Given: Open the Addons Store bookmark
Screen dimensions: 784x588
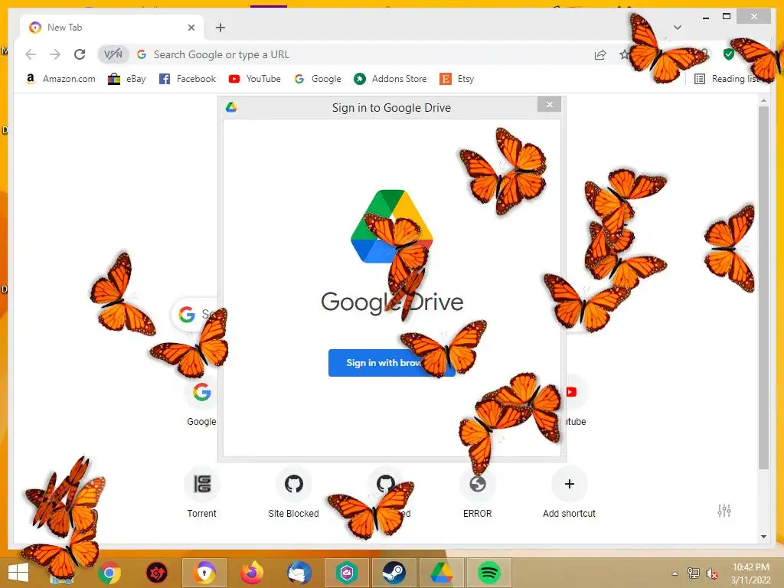Looking at the screenshot, I should pyautogui.click(x=390, y=79).
